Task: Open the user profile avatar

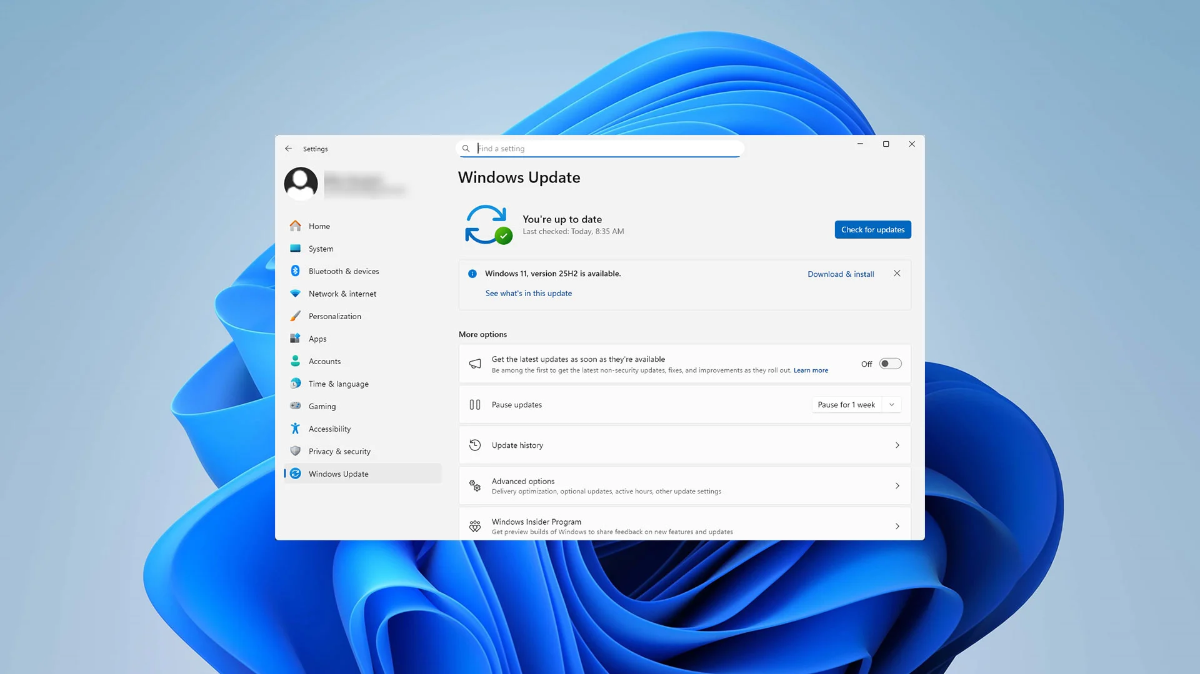Action: 301,184
